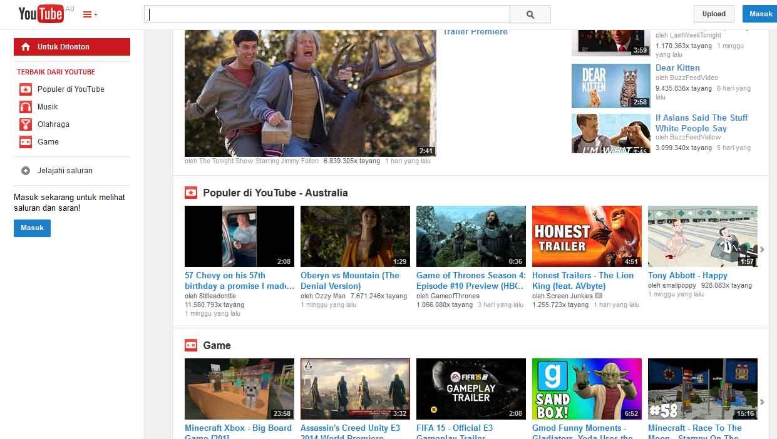Open the Populer di YouTube sidebar item
This screenshot has width=777, height=439.
click(x=71, y=89)
